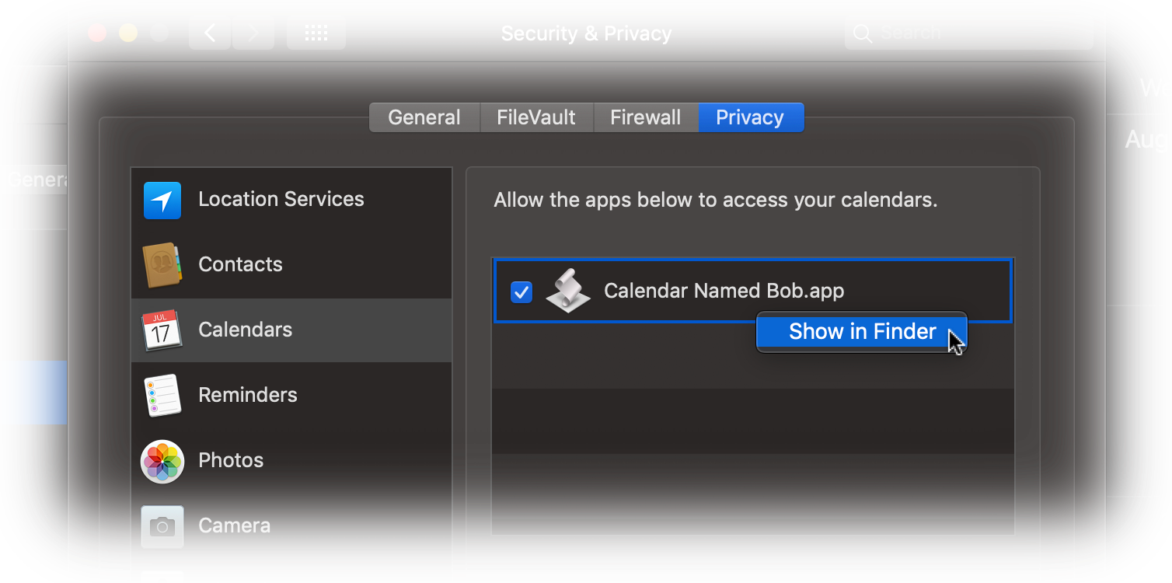Viewport: 1172px width, 583px height.
Task: Open the Firewall tab
Action: tap(646, 117)
